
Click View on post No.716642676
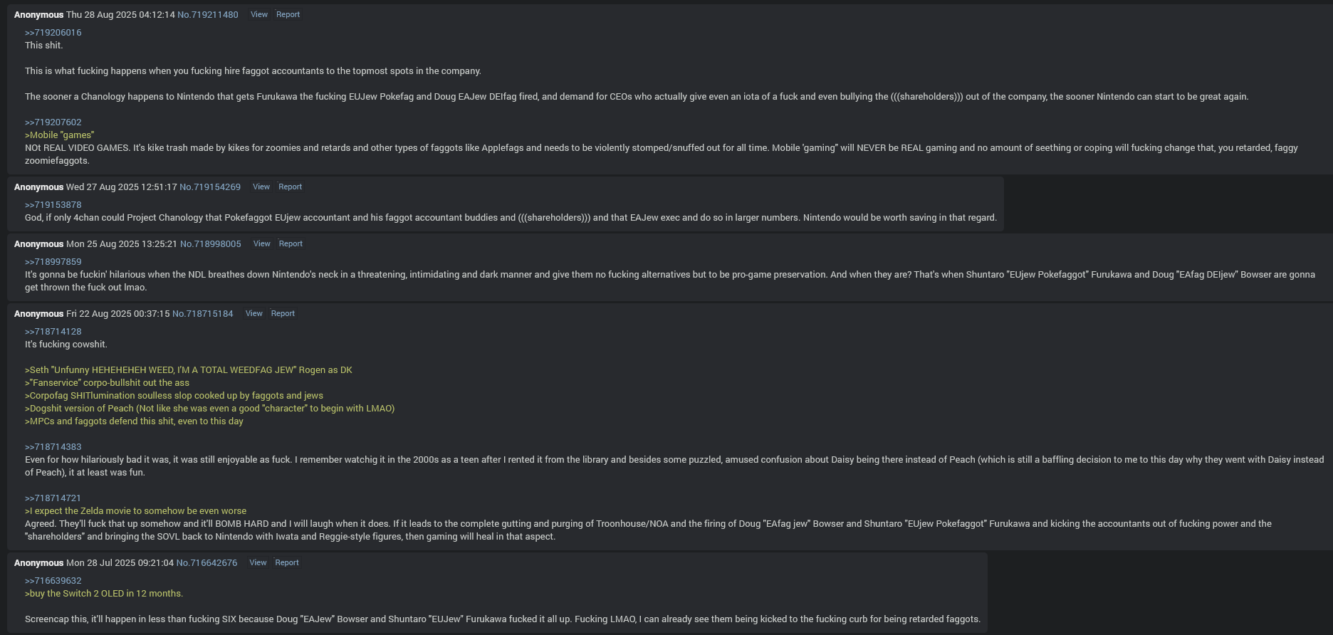click(x=258, y=562)
